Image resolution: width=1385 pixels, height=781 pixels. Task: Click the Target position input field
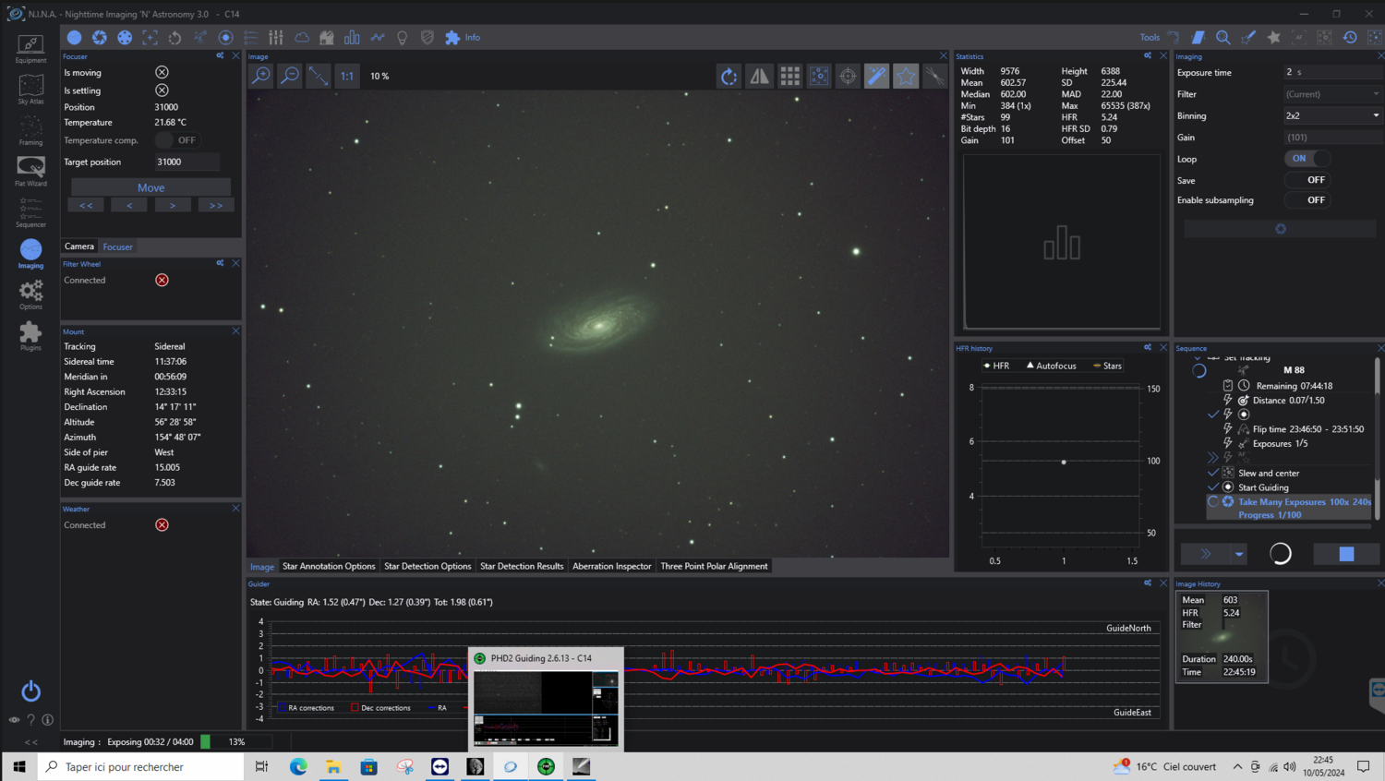(x=187, y=162)
